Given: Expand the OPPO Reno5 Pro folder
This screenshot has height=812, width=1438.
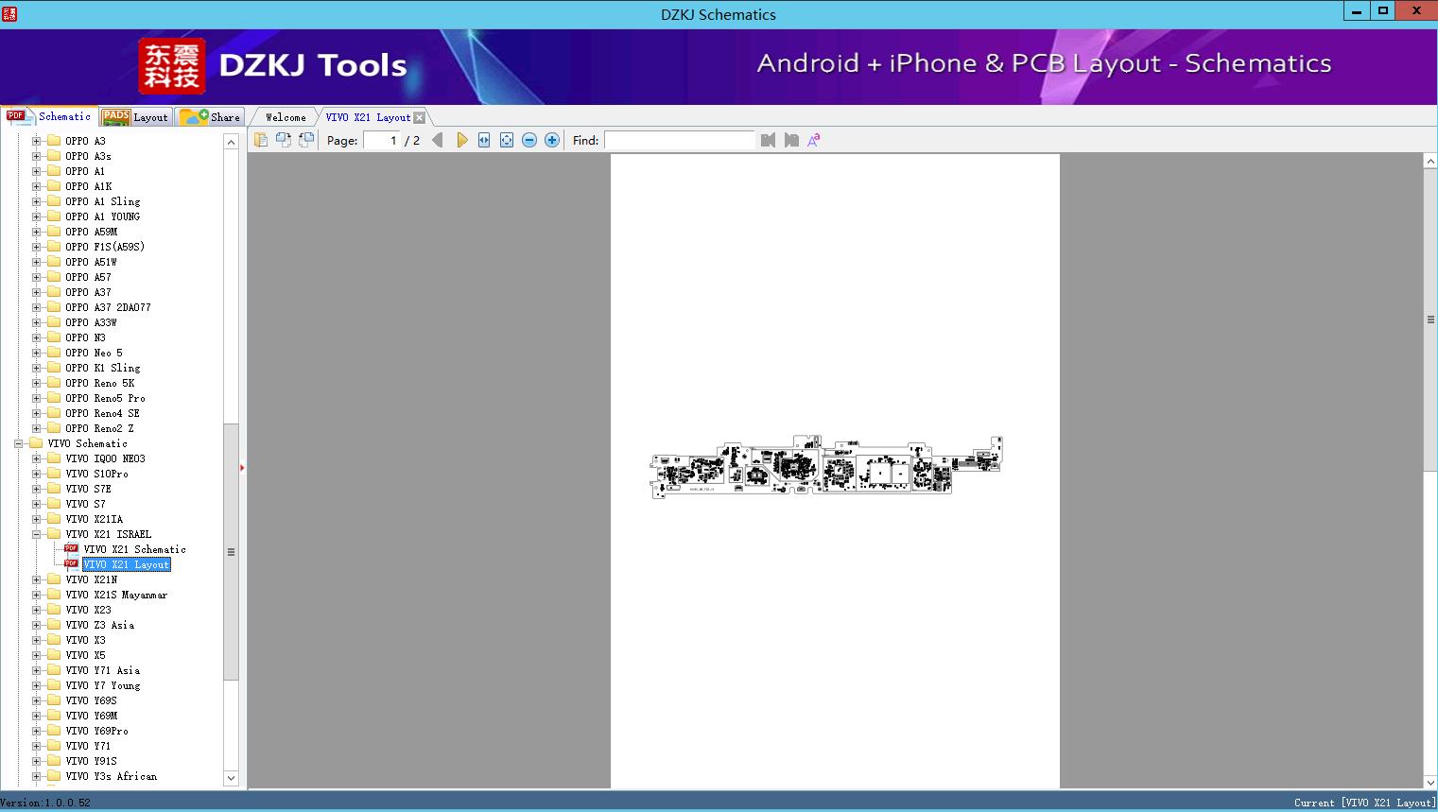Looking at the screenshot, I should tap(36, 398).
